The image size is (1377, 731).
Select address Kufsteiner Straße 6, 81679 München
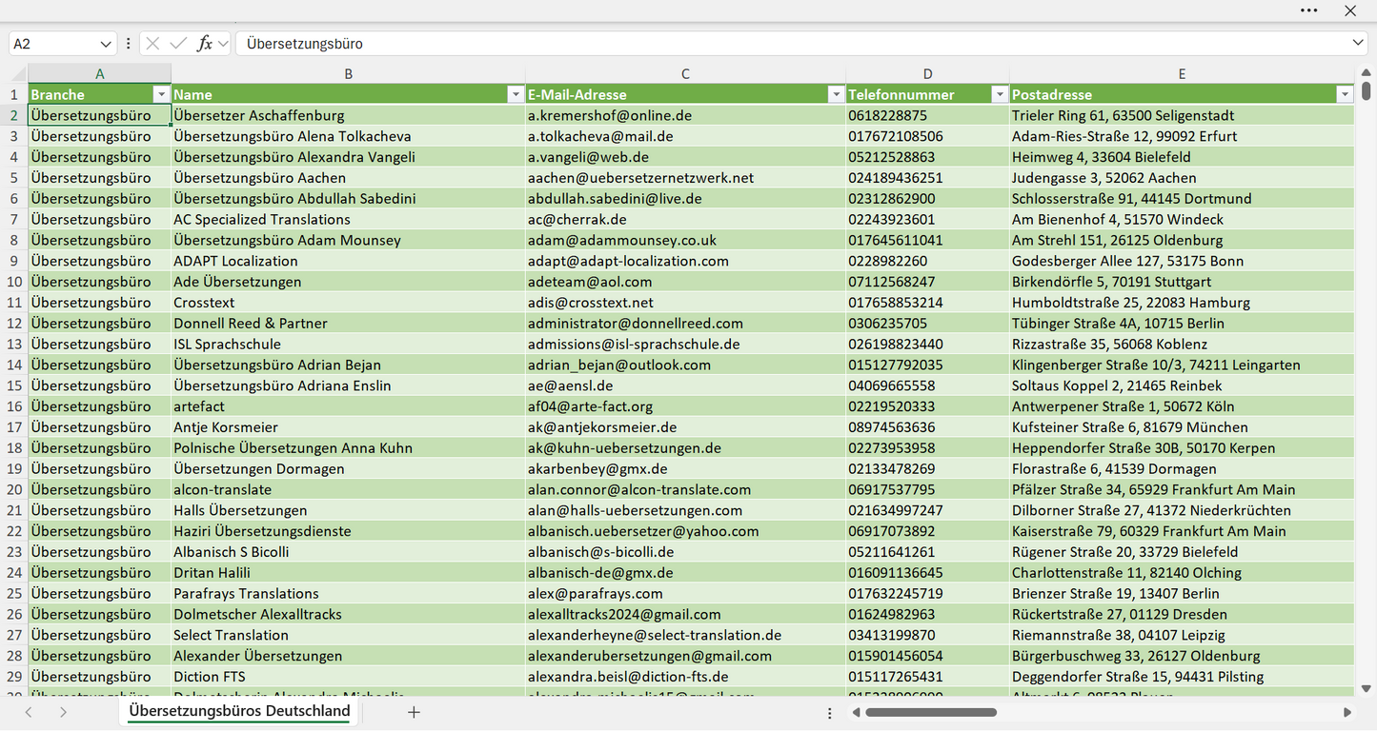point(1182,427)
